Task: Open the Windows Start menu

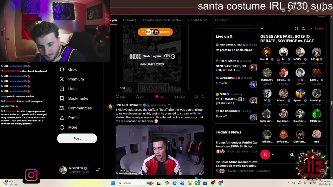Action: 113,183
